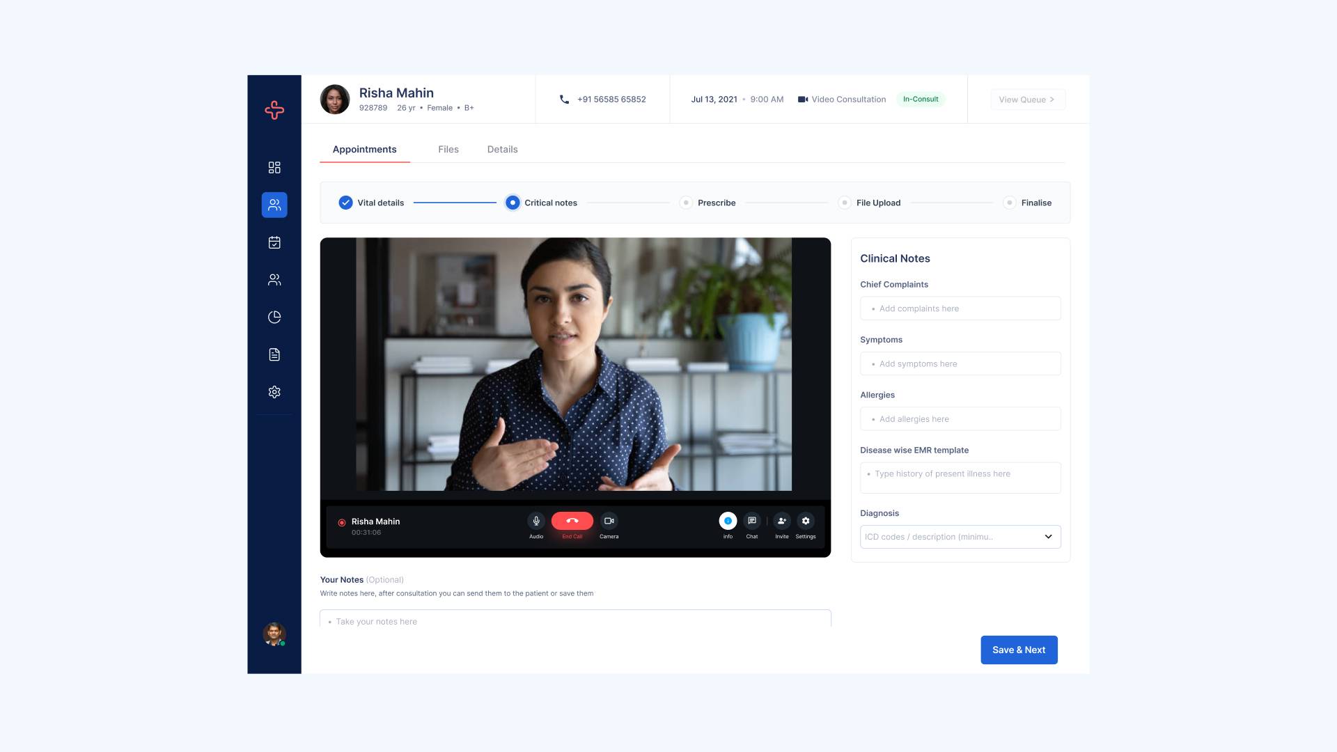Expand the Diagnosis ICD codes dropdown
The image size is (1337, 752).
point(1047,536)
